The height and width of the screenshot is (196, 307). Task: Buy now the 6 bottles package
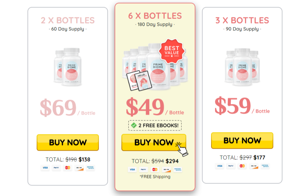(x=154, y=142)
